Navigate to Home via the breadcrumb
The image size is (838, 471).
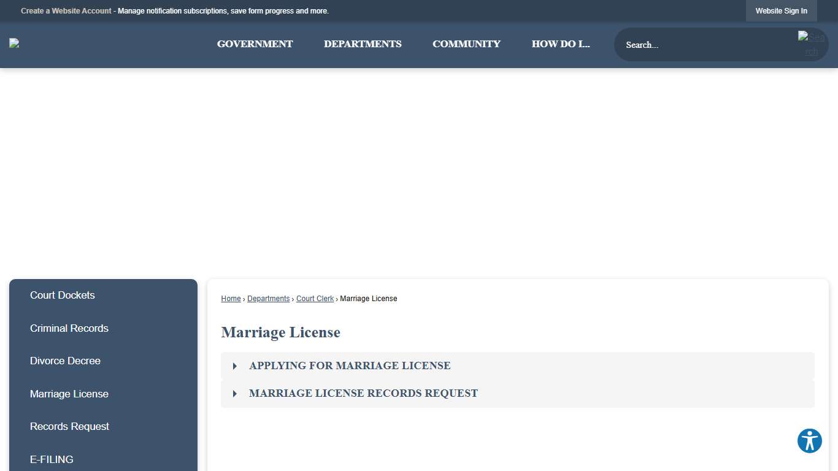(x=231, y=299)
